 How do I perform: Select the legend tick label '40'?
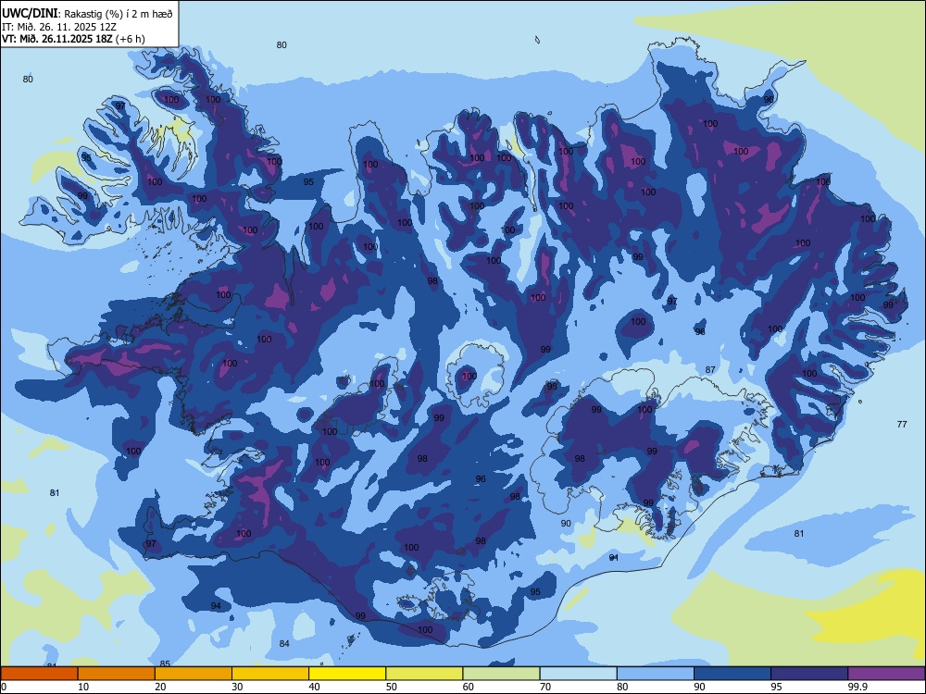click(x=315, y=687)
